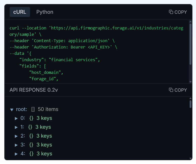196x164 pixels.
Task: Click the "3 keys" label of item 2
Action: [x=44, y=136]
